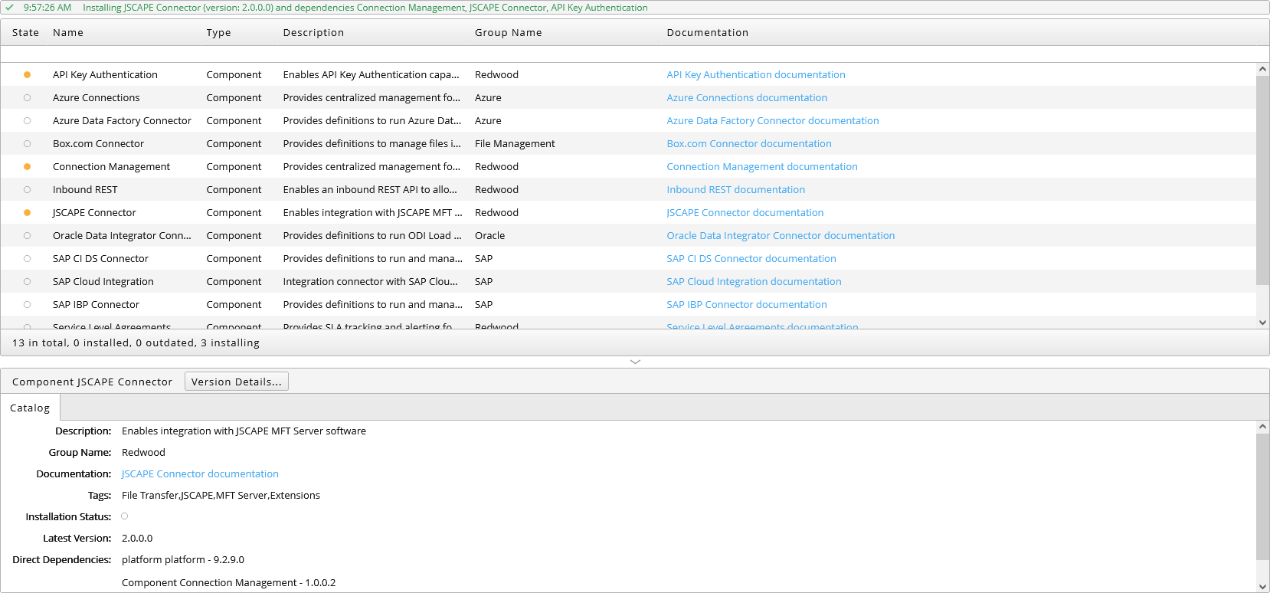The image size is (1270, 593).
Task: Collapse the detail pane using the splitter chevron
Action: (635, 362)
